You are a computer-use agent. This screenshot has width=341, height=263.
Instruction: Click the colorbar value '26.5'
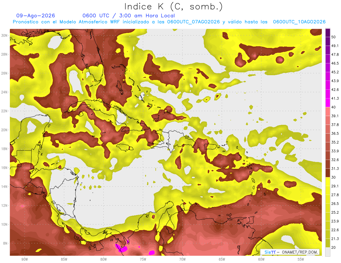pyautogui.click(x=335, y=204)
